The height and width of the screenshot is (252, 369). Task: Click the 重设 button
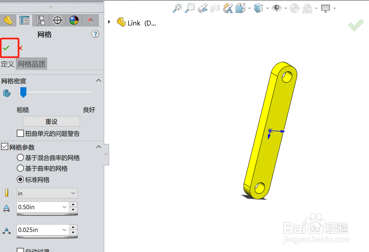[x=51, y=121]
